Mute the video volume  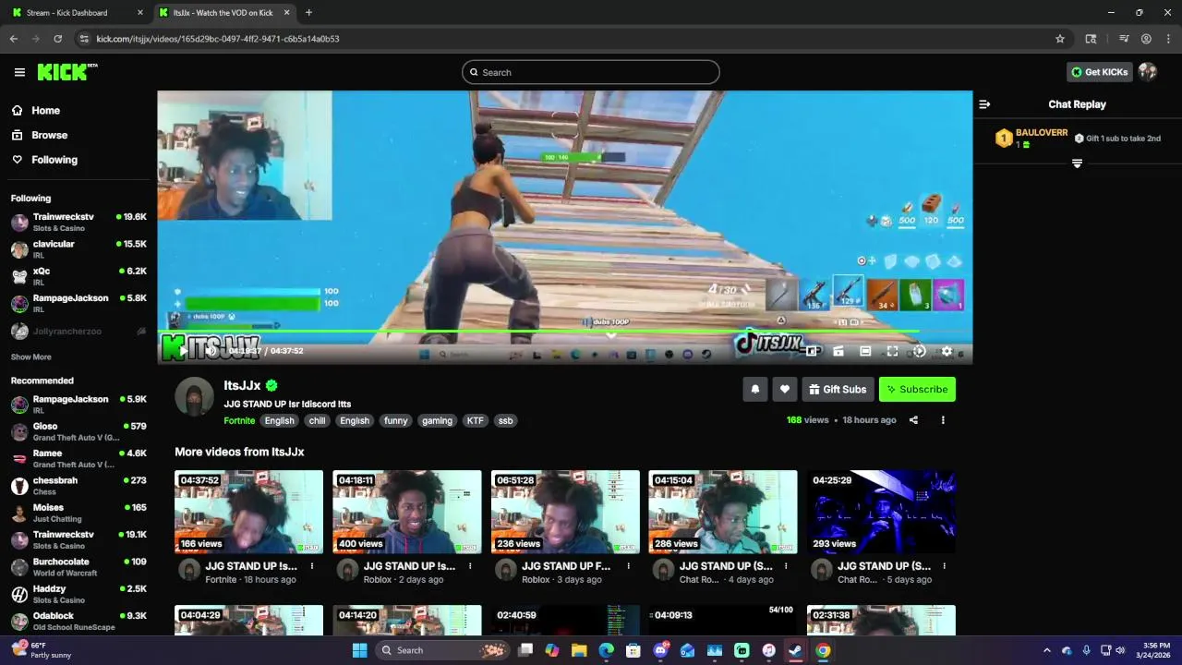point(211,351)
